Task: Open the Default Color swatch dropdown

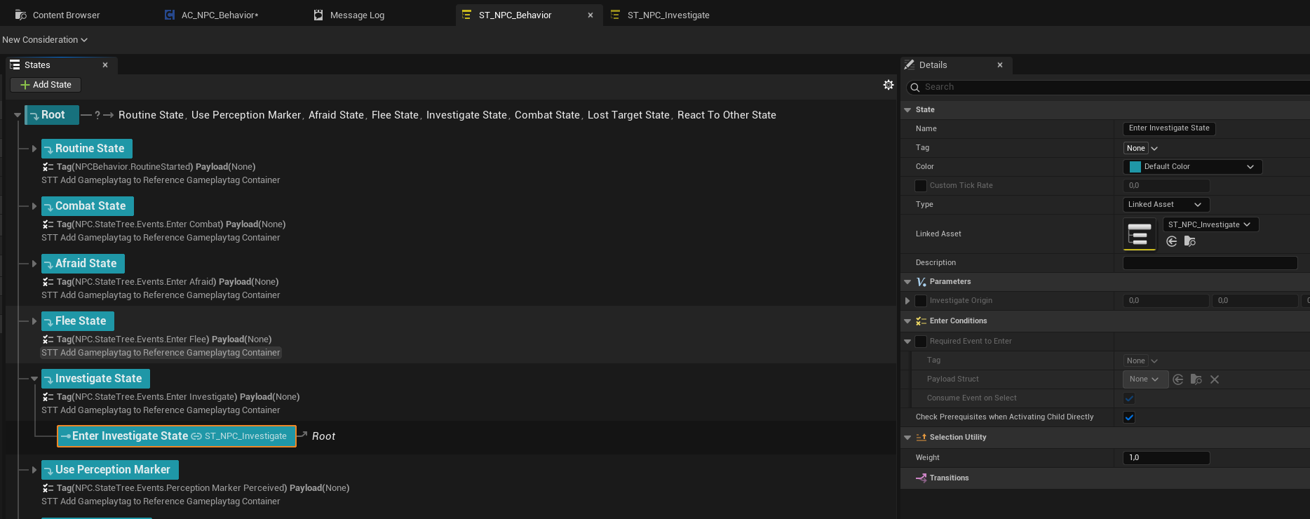Action: click(x=1192, y=167)
